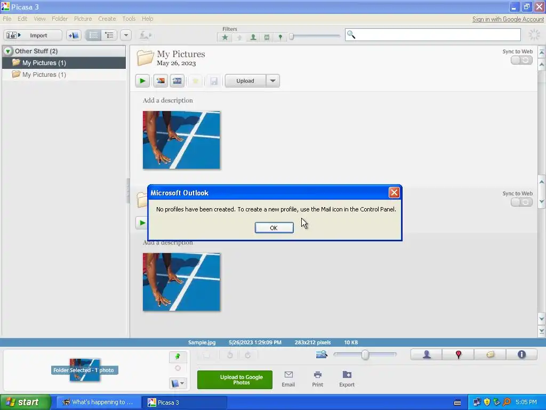Screen dimensions: 546x410
Task: Show the Tags panel icon
Action: (x=490, y=354)
